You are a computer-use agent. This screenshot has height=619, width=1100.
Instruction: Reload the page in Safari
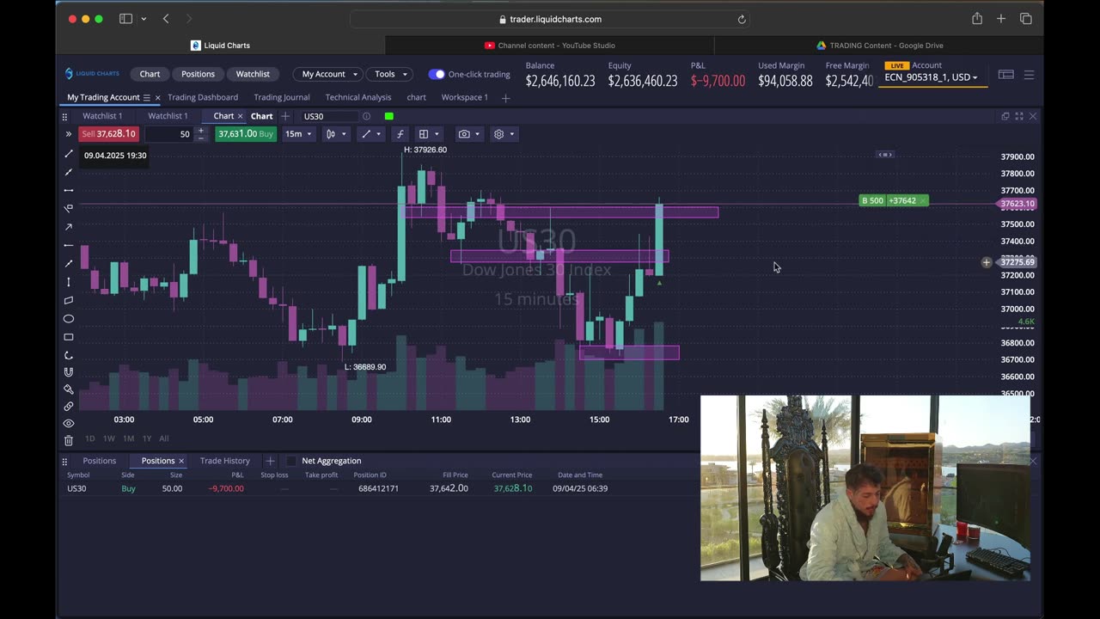pos(742,19)
